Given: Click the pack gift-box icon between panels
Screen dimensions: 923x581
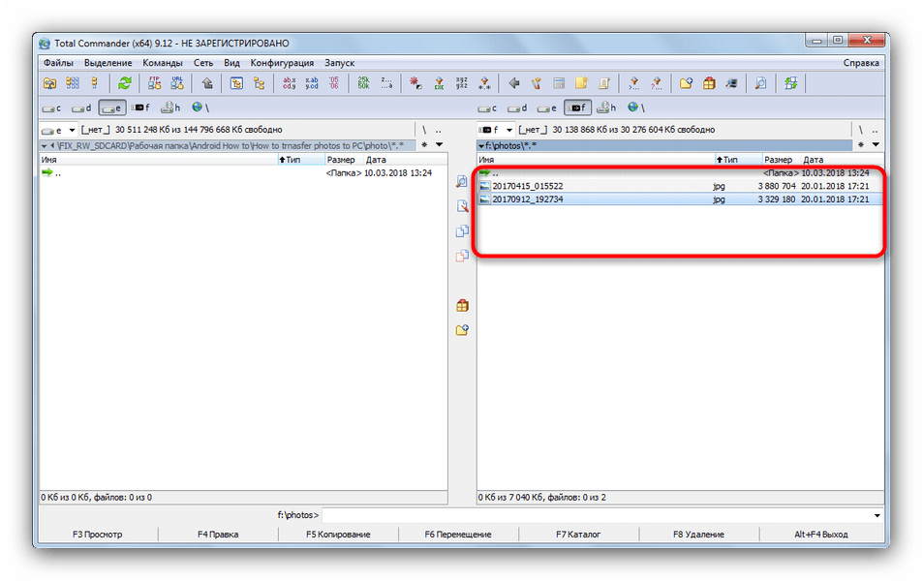Looking at the screenshot, I should point(462,305).
